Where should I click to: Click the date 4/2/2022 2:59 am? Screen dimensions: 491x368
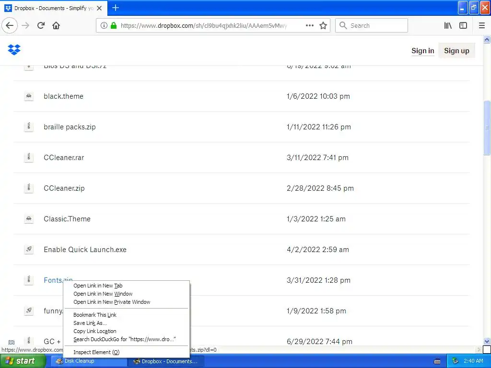click(x=318, y=249)
